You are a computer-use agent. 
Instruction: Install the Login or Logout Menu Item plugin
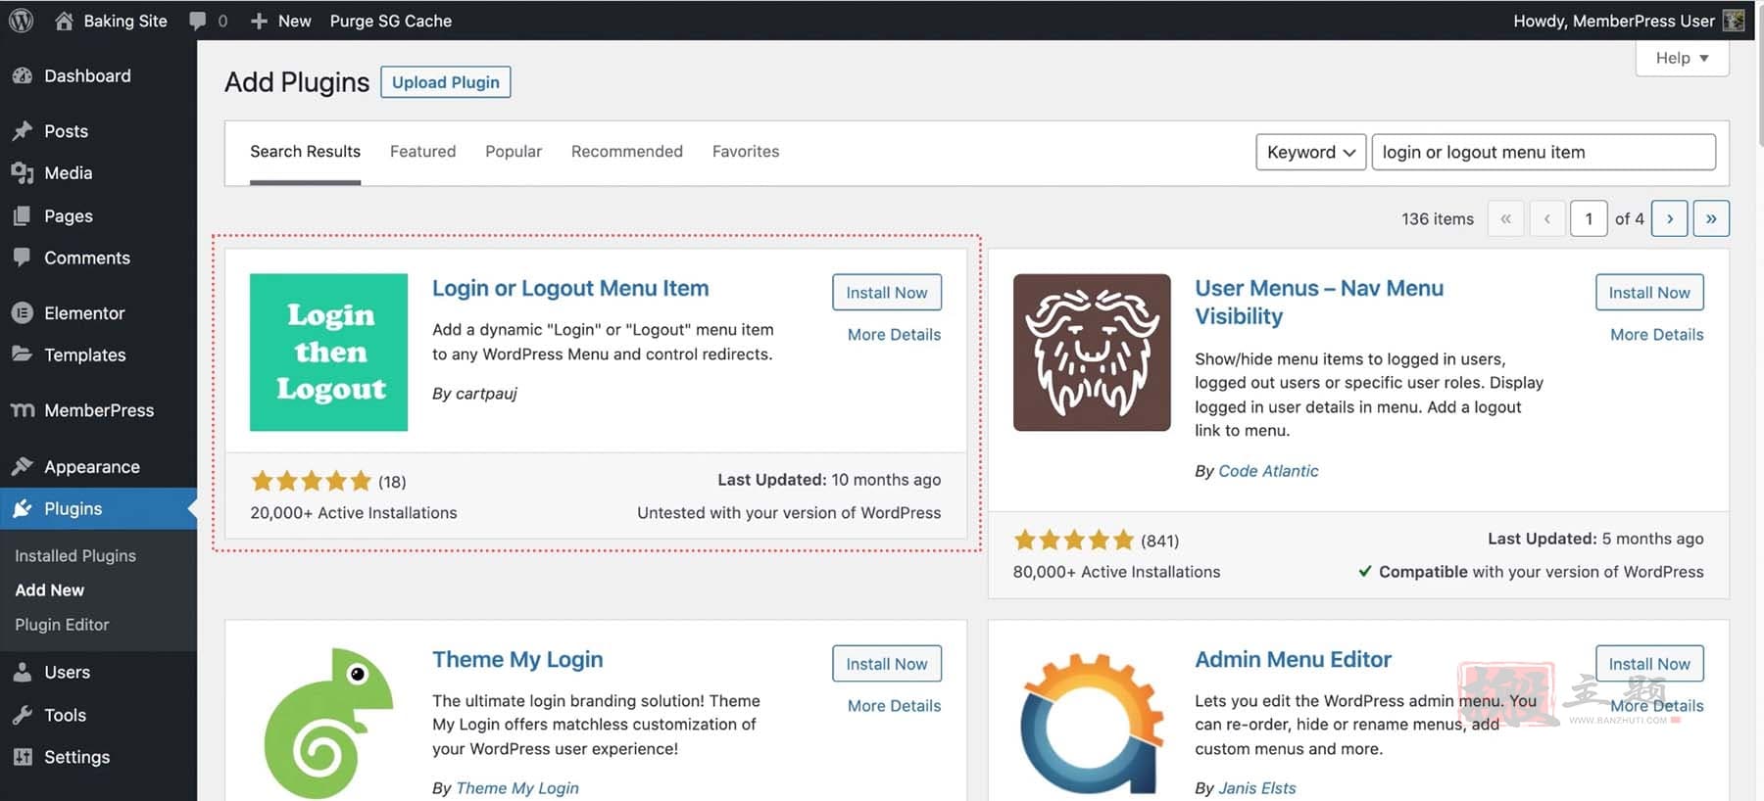tap(886, 293)
